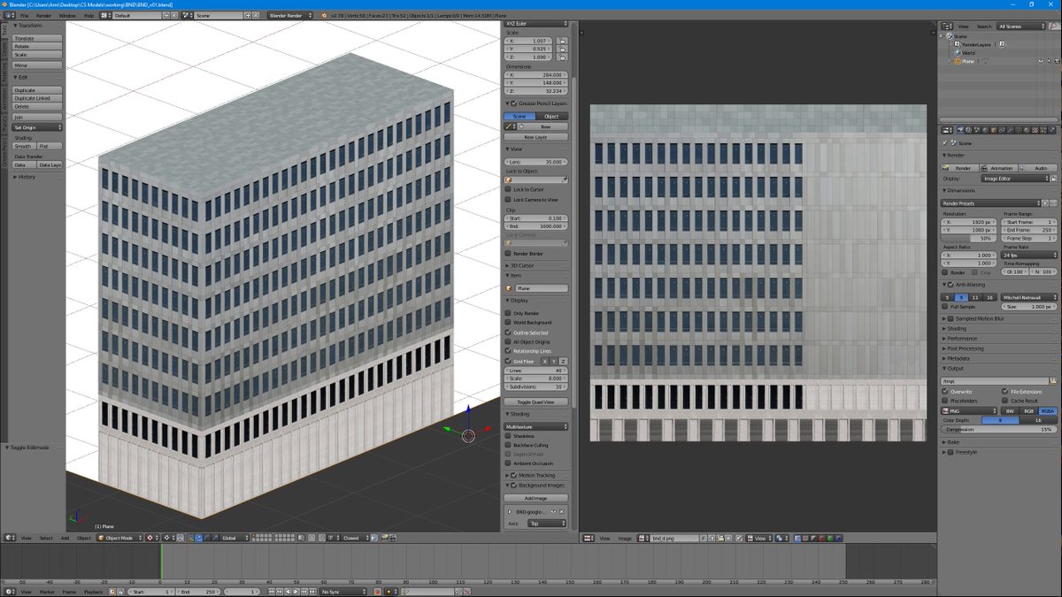This screenshot has height=597, width=1062.
Task: Enable Backface Culling checkbox
Action: point(508,445)
